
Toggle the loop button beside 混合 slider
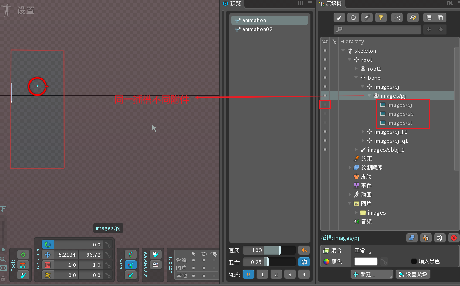coord(304,262)
